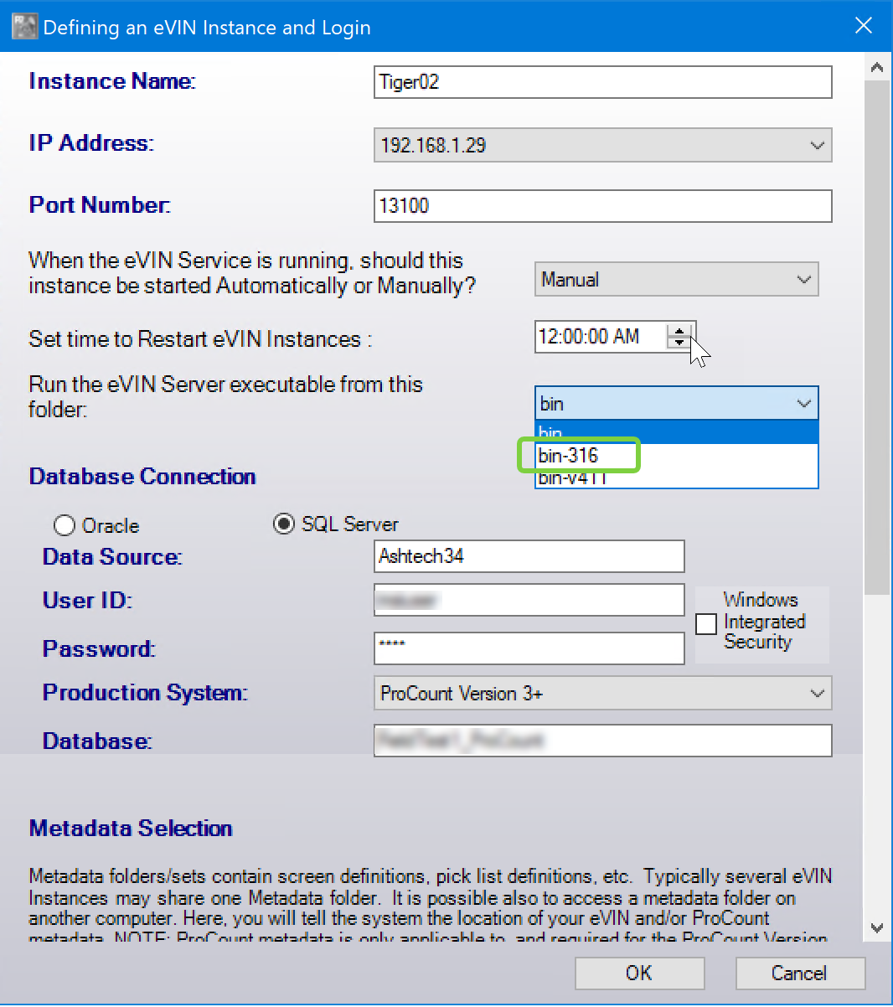
Task: Expand the Production System dropdown
Action: pyautogui.click(x=817, y=694)
